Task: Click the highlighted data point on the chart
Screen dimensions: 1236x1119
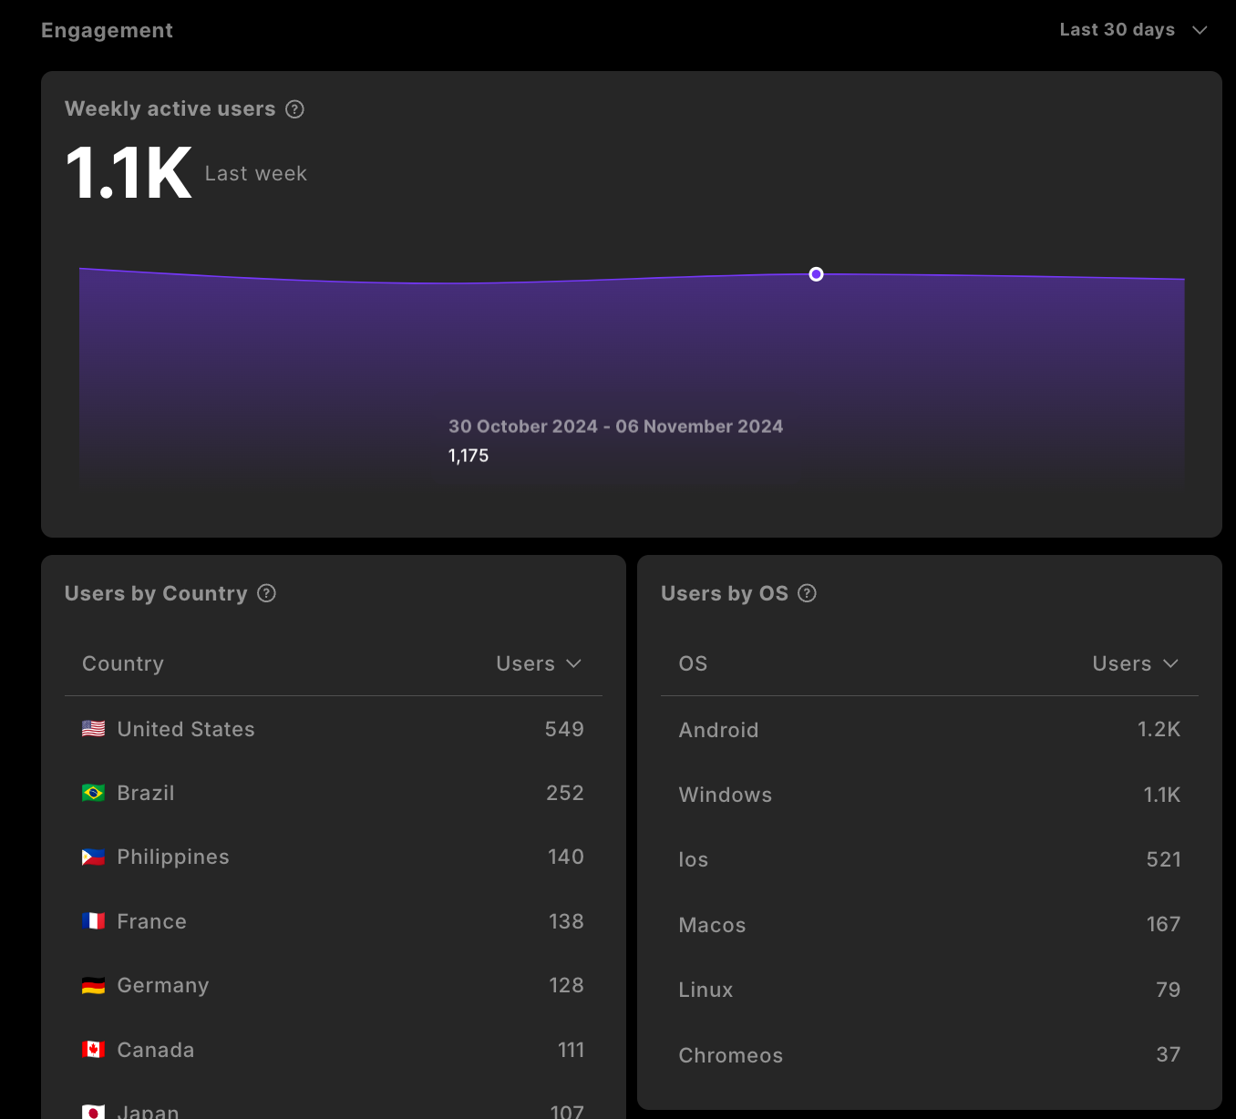Action: tap(816, 273)
